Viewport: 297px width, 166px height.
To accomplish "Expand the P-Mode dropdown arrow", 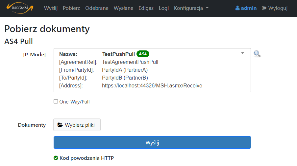I will 242,53.
